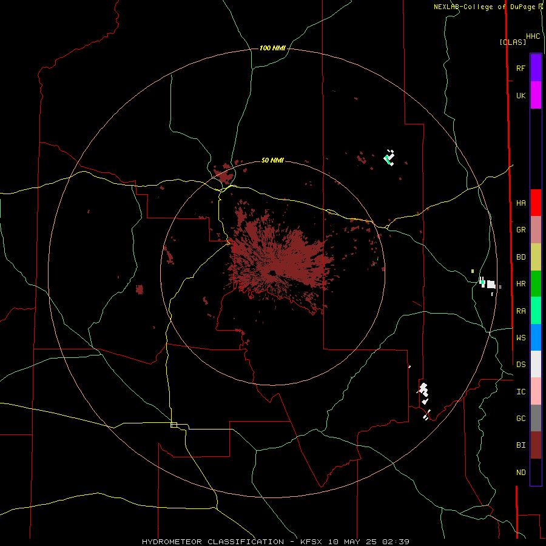546x546 pixels.
Task: Pick the yellow BD legend color swatch
Action: 536,257
